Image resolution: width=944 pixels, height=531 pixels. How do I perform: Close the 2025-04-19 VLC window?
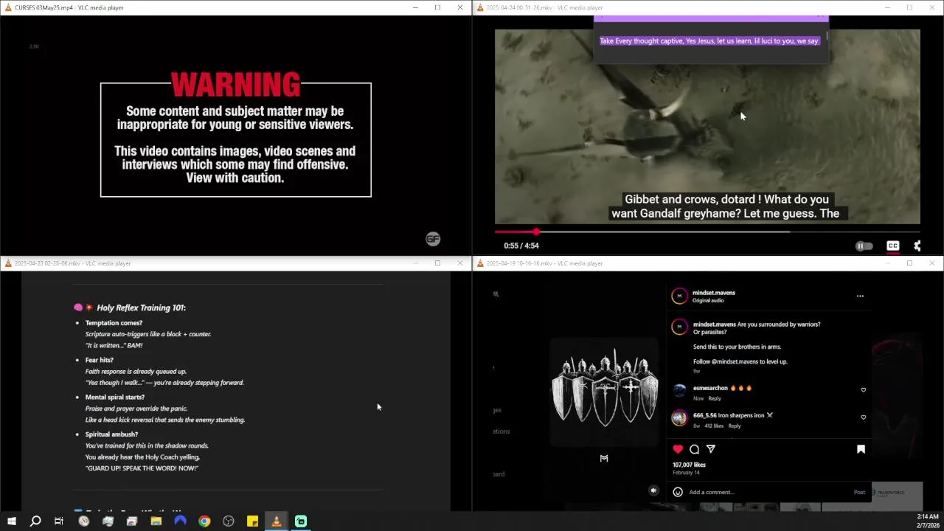pyautogui.click(x=931, y=263)
